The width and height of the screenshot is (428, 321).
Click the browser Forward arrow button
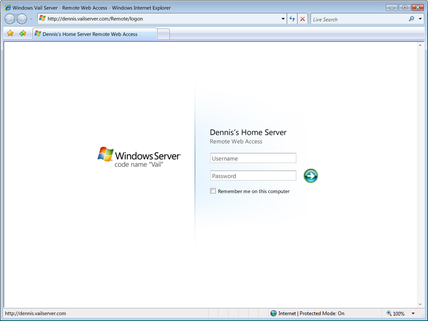click(x=22, y=19)
